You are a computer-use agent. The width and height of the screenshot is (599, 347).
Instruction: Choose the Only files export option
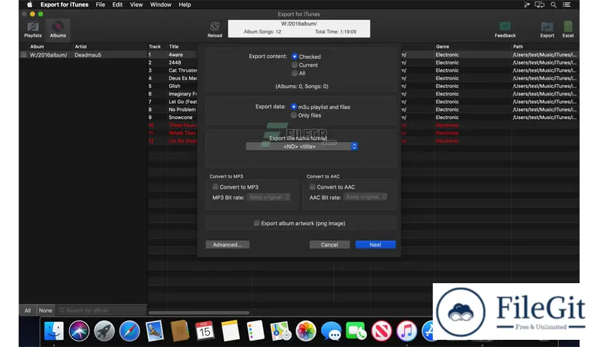(x=294, y=115)
